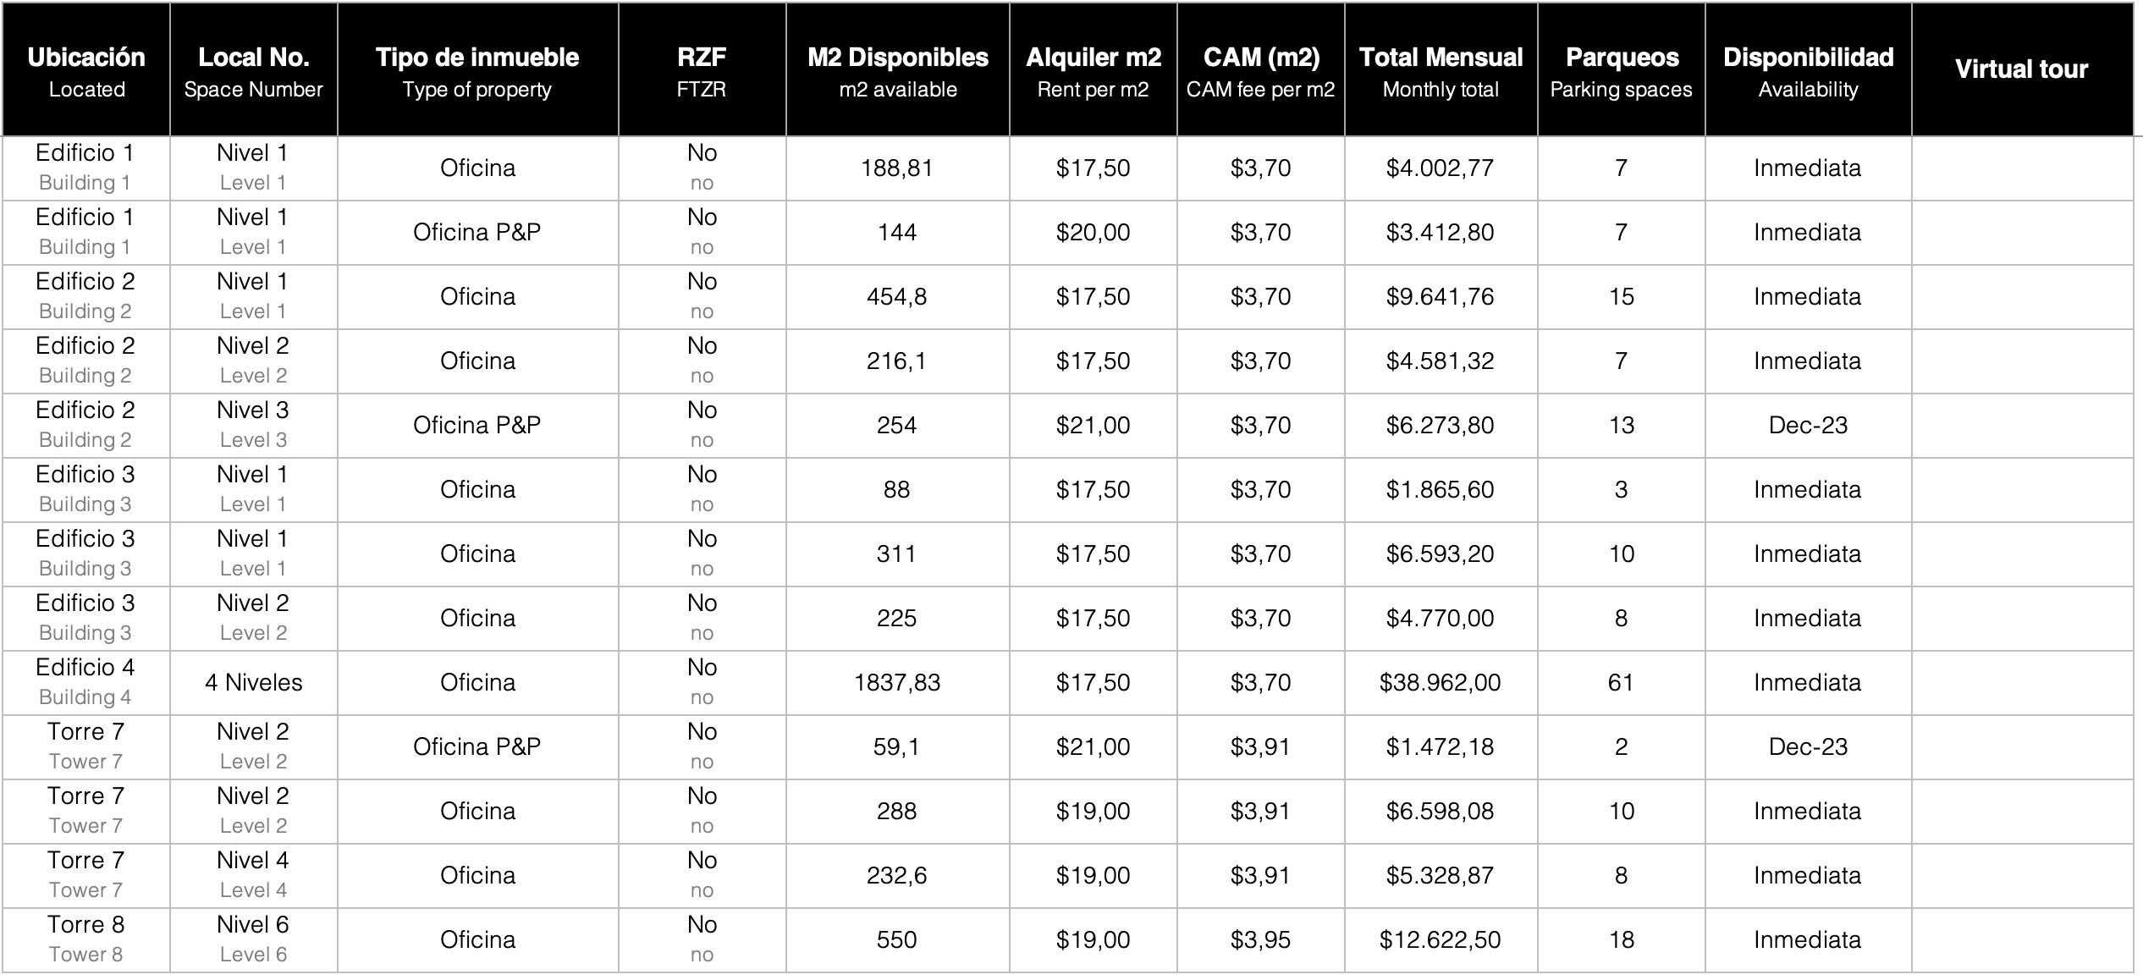Click the $20,00 rent cell
The height and width of the screenshot is (980, 2143).
click(1093, 233)
